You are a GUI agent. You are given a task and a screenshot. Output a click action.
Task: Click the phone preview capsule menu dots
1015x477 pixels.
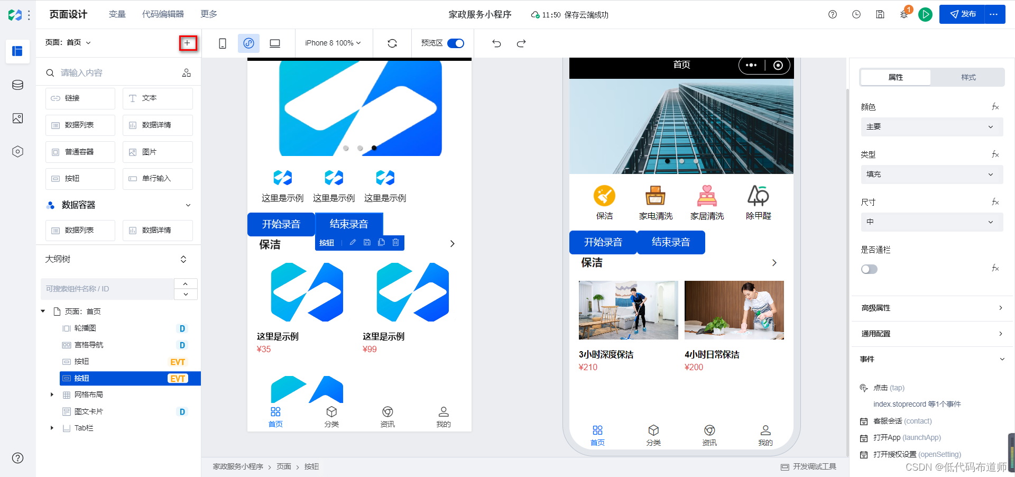[751, 65]
